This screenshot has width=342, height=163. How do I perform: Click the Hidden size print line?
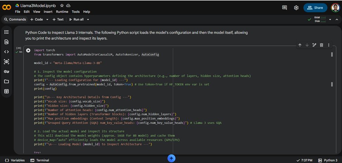click(71, 106)
